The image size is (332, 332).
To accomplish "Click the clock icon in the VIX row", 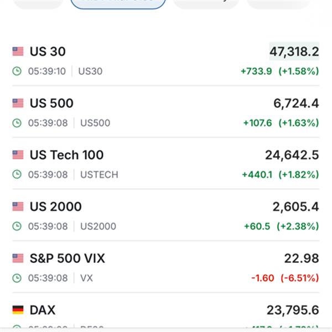I will [x=17, y=278].
